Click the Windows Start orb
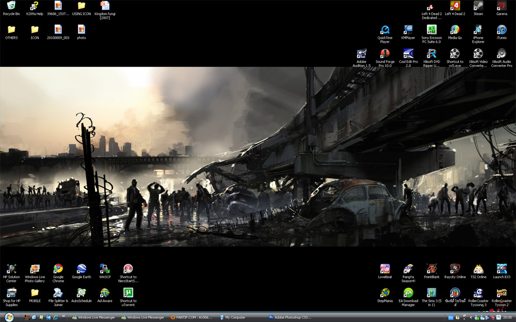516x322 pixels. 9,317
